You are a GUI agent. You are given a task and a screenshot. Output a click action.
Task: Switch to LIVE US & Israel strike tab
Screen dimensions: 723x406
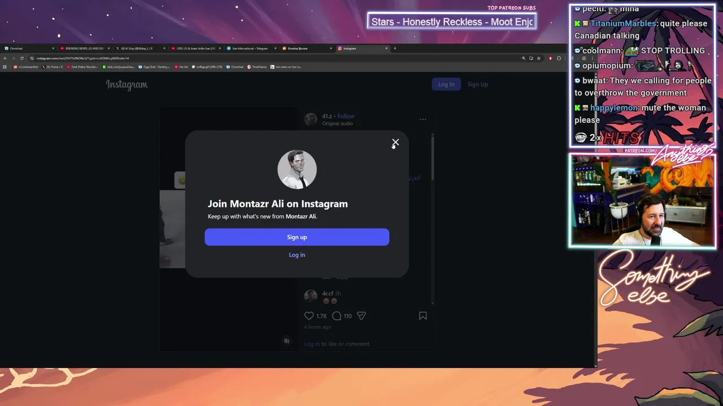click(196, 48)
